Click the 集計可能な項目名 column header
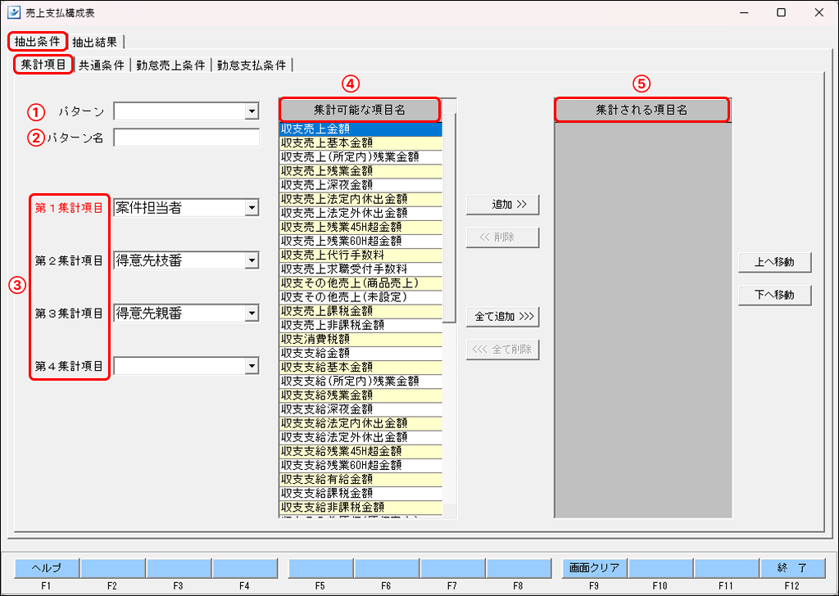Screen dimensions: 839x596 (x=360, y=111)
